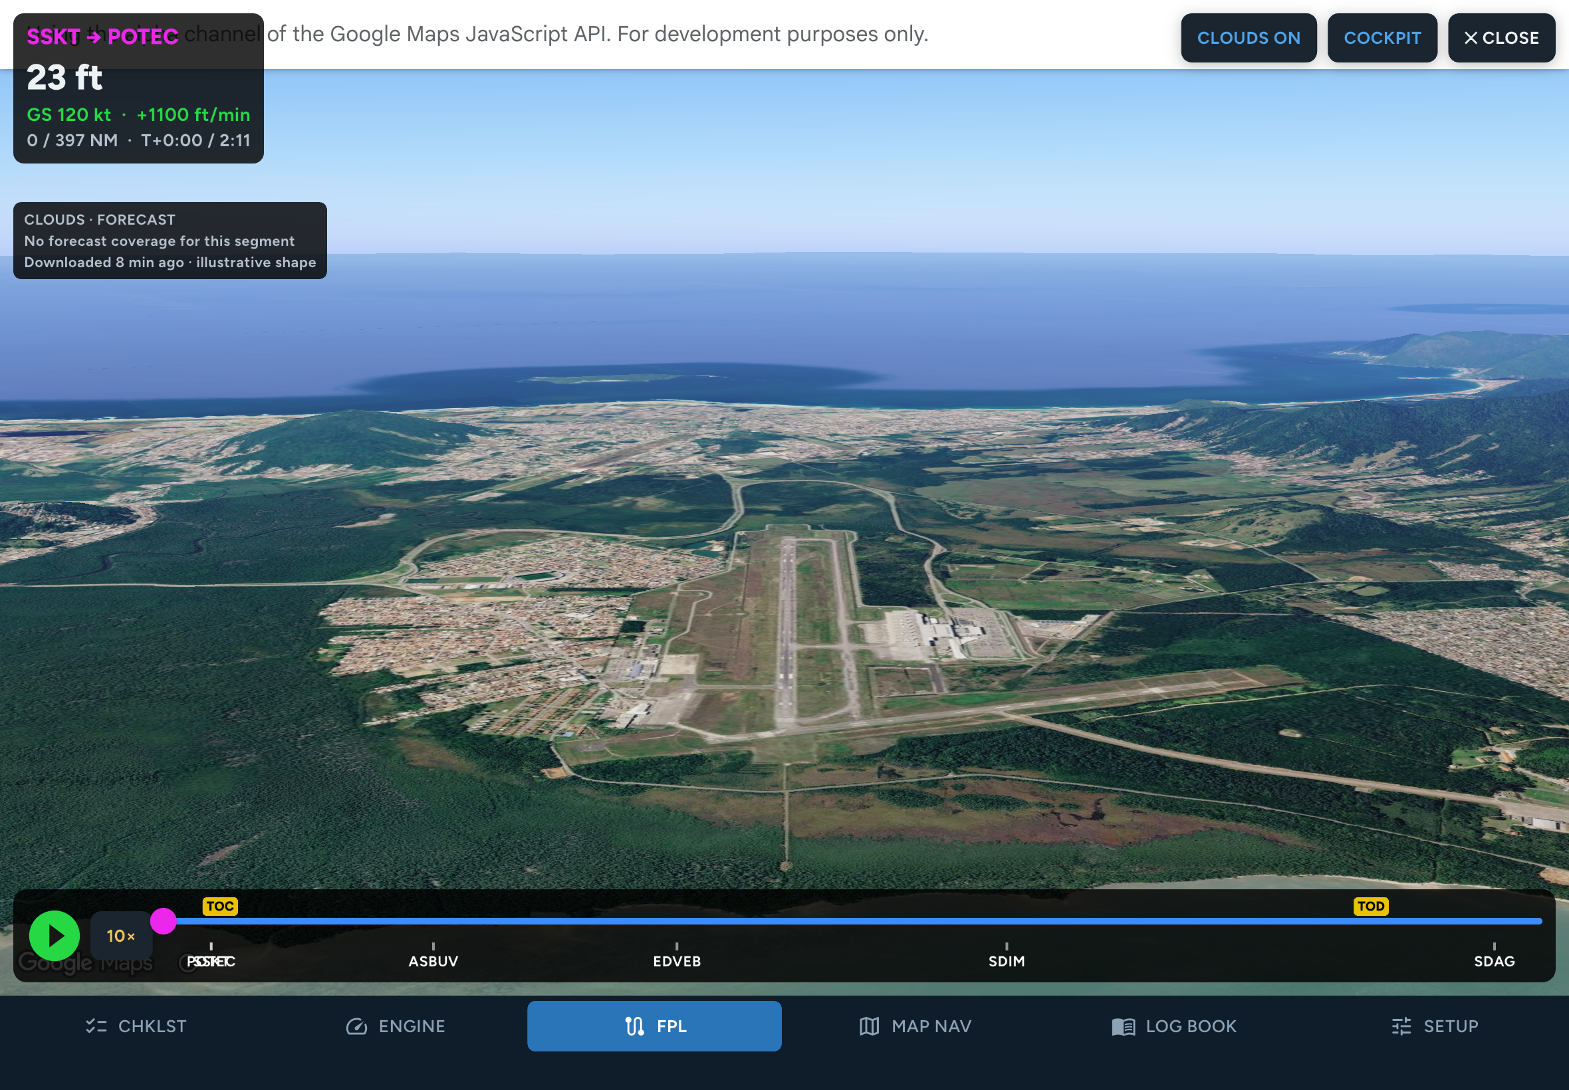Close the flight preview with CLOSE
Image resolution: width=1569 pixels, height=1090 pixels.
pos(1501,38)
